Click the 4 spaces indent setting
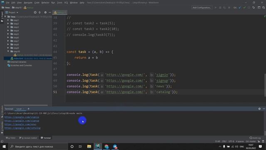This screenshot has height=150, width=266. [240, 142]
